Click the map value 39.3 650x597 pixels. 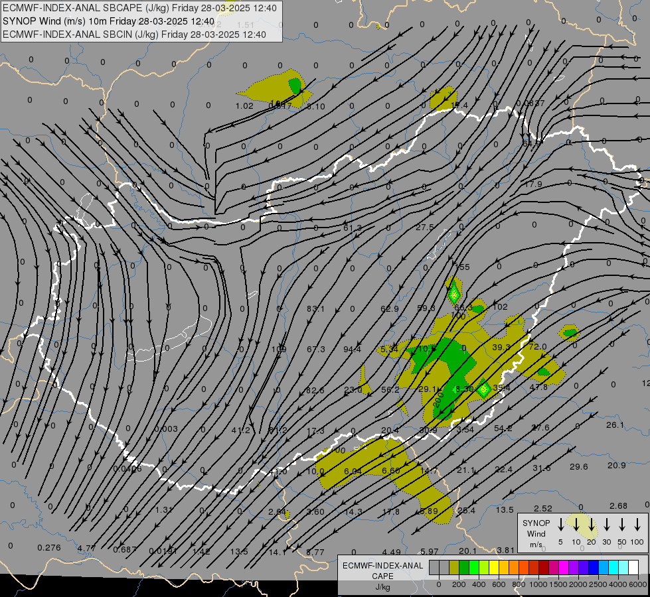(x=501, y=347)
